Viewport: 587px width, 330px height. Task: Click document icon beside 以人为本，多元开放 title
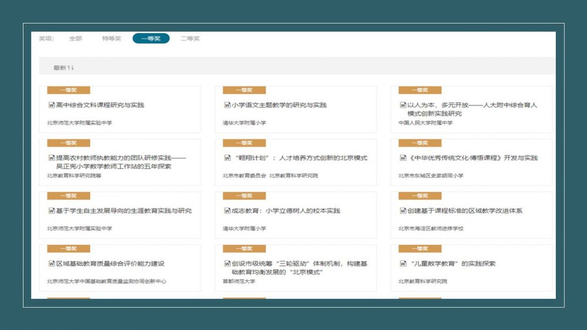coord(403,105)
